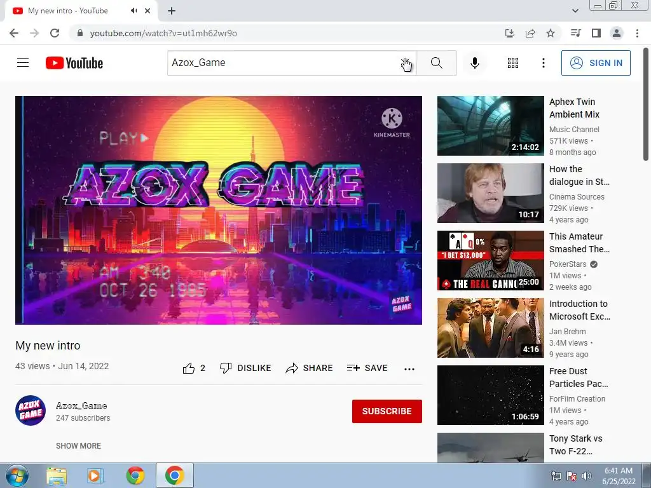
Task: Click title 'Tony Stark vs Two F-22...'
Action: pos(575,444)
